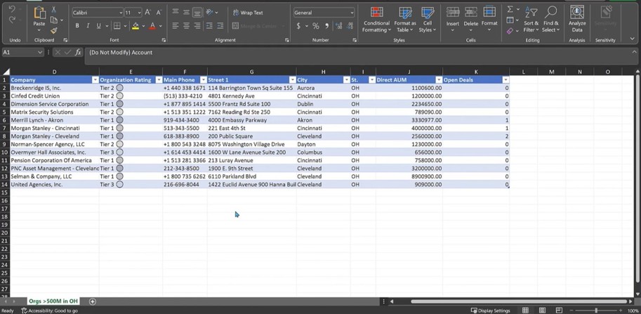Open Analyze Data pane
The image size is (641, 314).
[577, 19]
